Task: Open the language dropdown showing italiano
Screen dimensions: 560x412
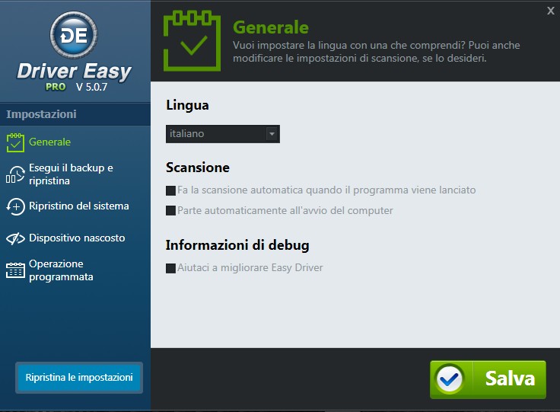Action: pos(223,134)
